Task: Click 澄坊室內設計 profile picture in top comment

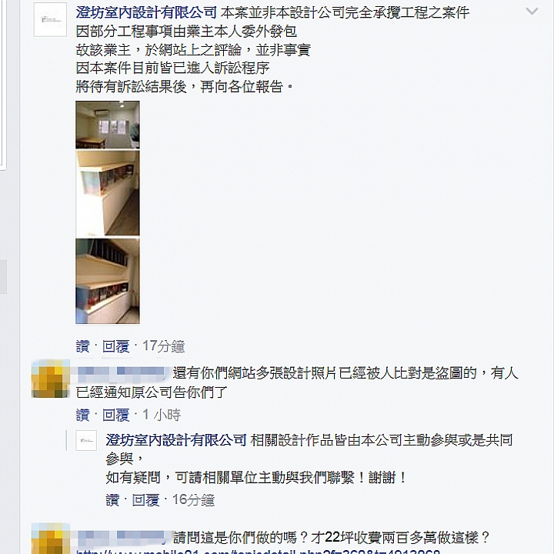Action: point(50,19)
